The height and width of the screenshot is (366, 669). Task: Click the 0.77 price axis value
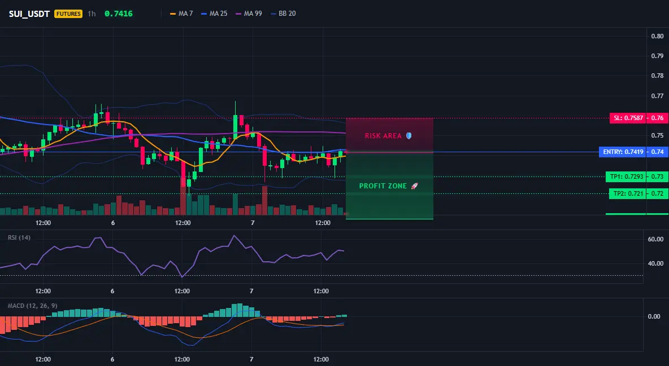coord(657,96)
